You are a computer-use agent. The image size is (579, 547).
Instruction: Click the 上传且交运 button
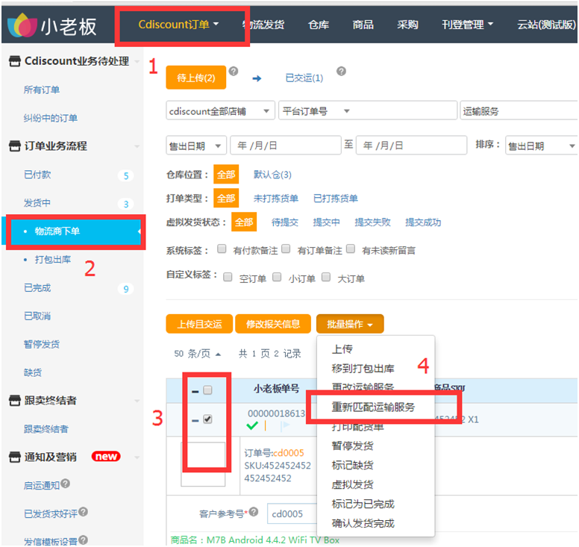(x=199, y=324)
